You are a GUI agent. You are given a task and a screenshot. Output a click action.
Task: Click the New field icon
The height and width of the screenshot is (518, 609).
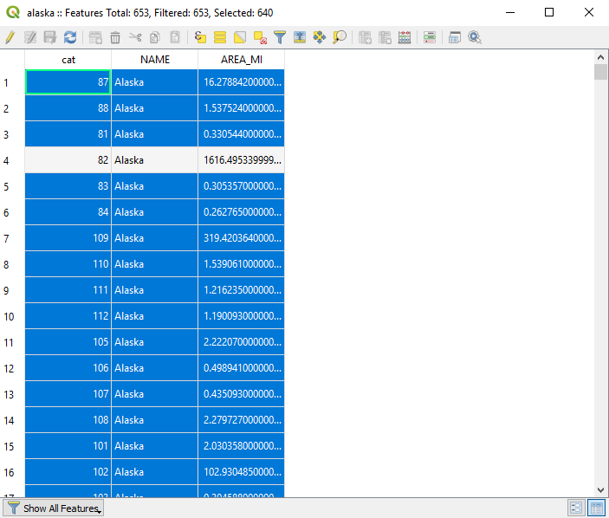click(365, 37)
